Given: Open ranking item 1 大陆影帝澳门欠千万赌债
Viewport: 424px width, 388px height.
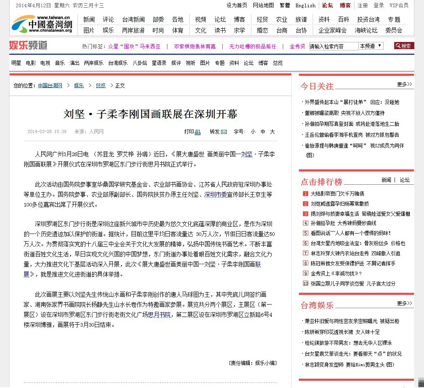Looking at the screenshot, I should [337, 194].
